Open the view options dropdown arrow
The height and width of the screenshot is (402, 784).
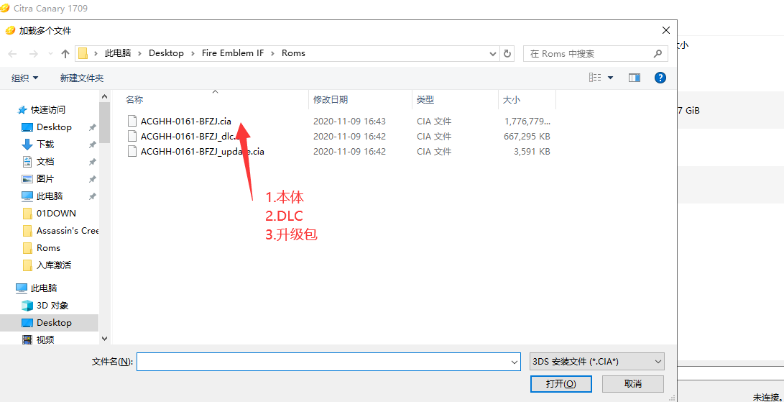coord(611,78)
